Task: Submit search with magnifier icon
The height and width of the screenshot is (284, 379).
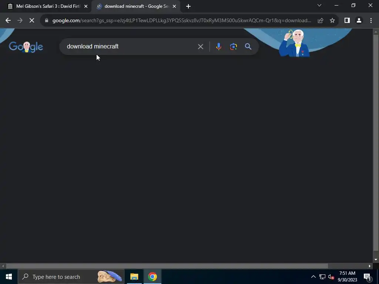Action: 248,47
